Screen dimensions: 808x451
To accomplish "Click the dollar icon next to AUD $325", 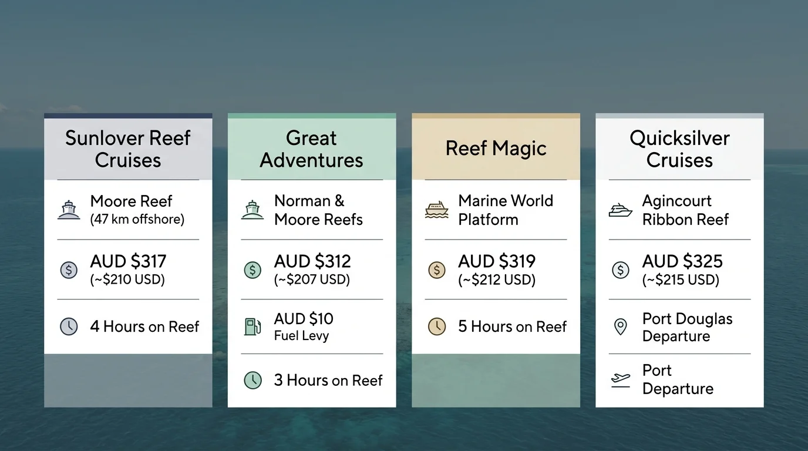I will [621, 270].
